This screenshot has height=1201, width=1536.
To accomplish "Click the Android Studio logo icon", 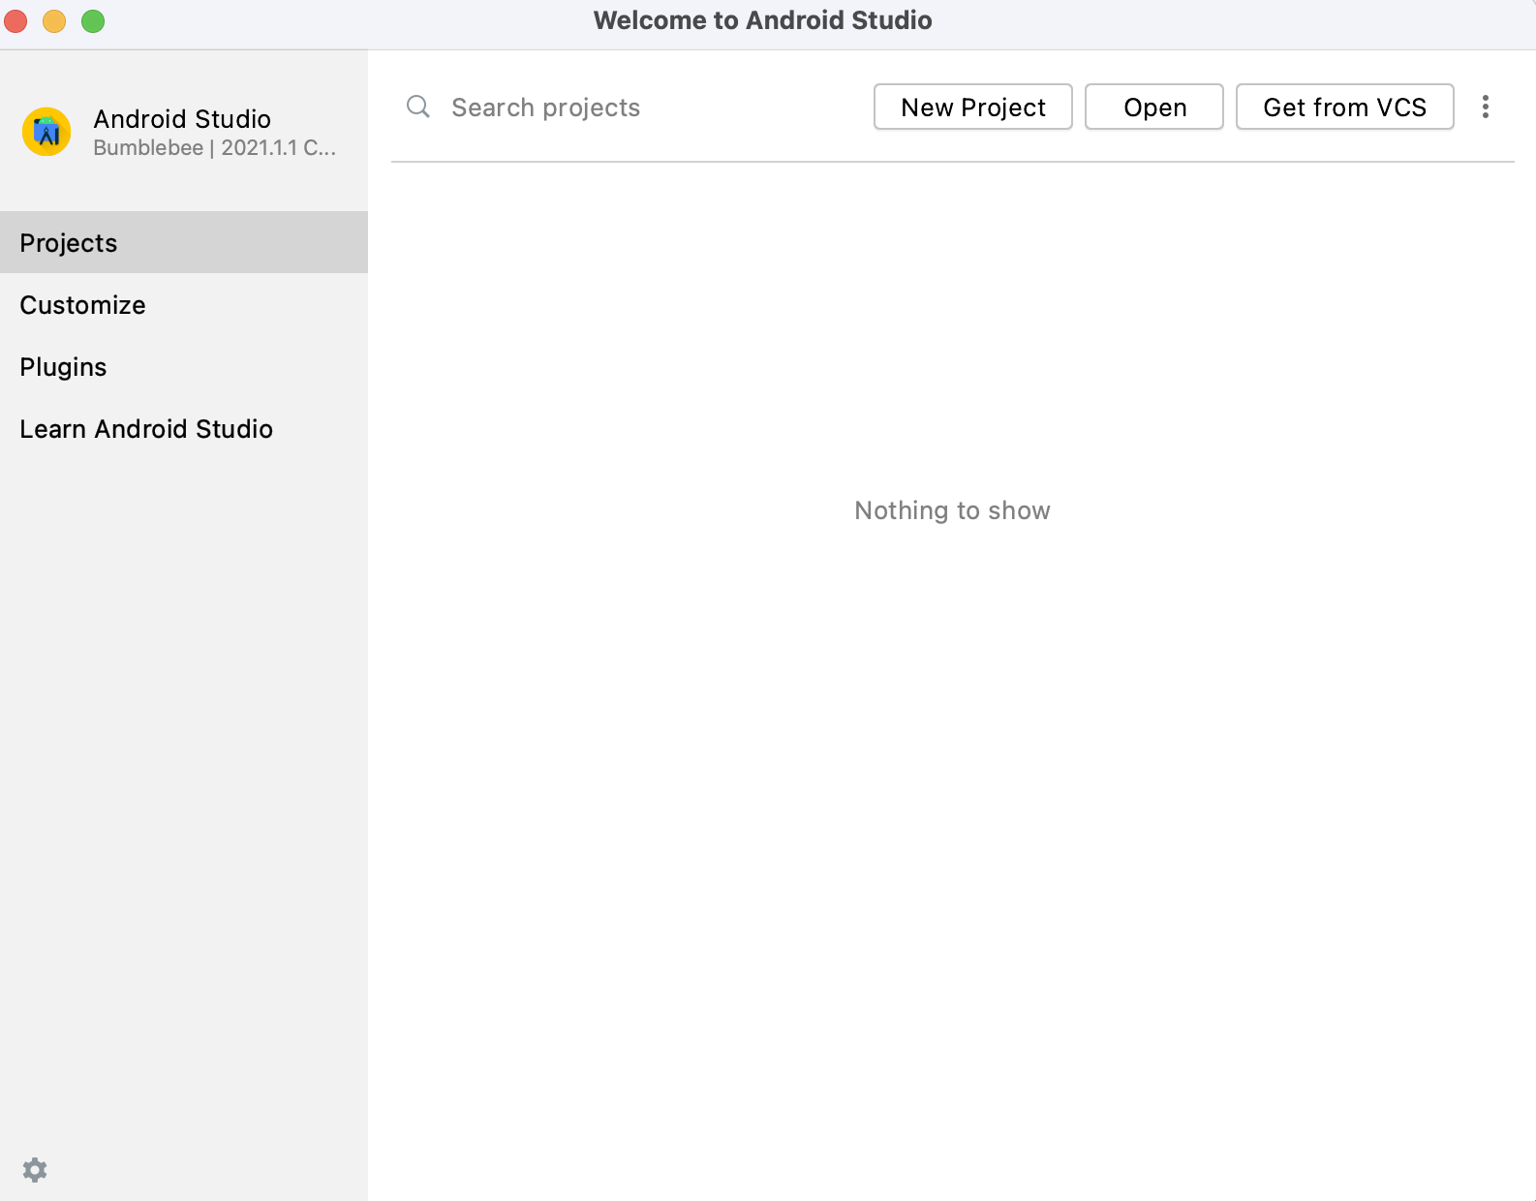I will tap(46, 132).
